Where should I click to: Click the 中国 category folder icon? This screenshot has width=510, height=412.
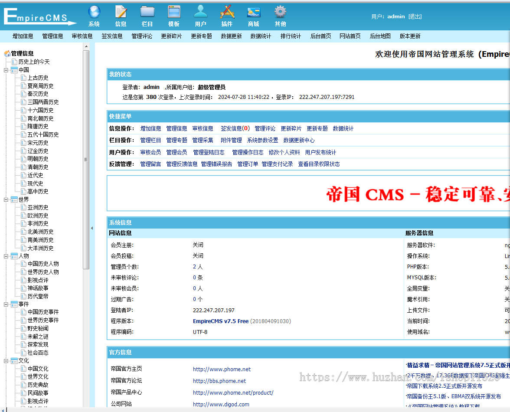tap(14, 70)
